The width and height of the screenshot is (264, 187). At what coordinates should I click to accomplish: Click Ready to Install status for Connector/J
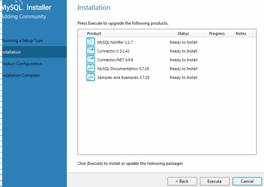[x=184, y=51]
